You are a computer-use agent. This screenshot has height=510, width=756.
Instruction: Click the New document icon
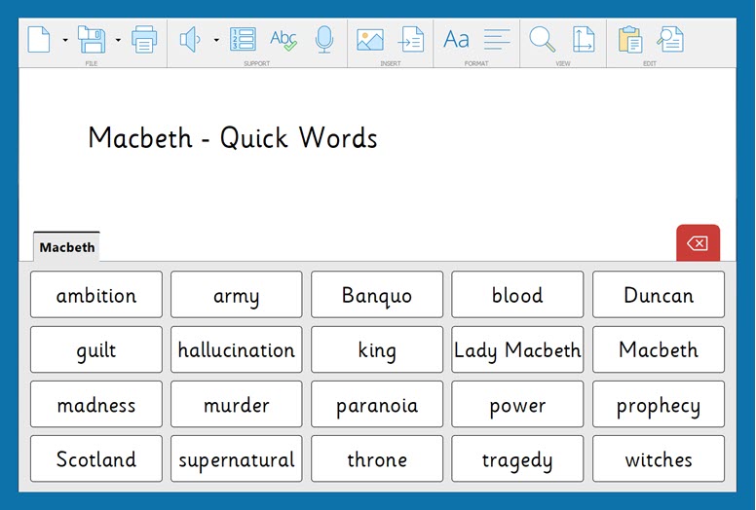point(39,39)
